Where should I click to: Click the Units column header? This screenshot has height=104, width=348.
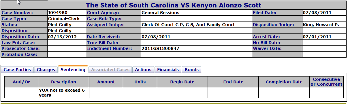140,82
